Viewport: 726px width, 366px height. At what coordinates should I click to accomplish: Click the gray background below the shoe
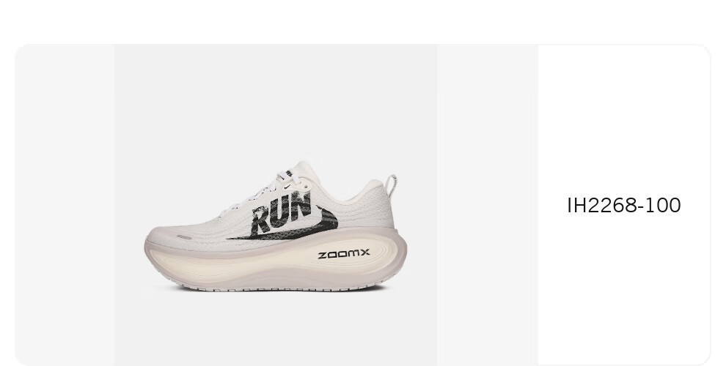[276, 329]
